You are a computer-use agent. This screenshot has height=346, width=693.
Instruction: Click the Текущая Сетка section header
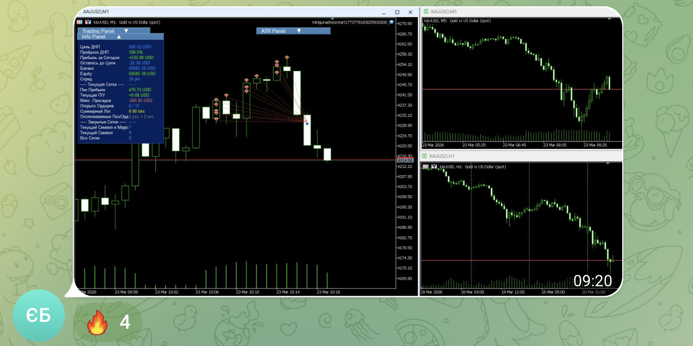102,84
